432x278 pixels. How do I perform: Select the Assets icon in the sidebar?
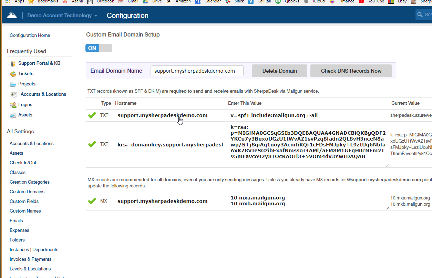pyautogui.click(x=13, y=115)
